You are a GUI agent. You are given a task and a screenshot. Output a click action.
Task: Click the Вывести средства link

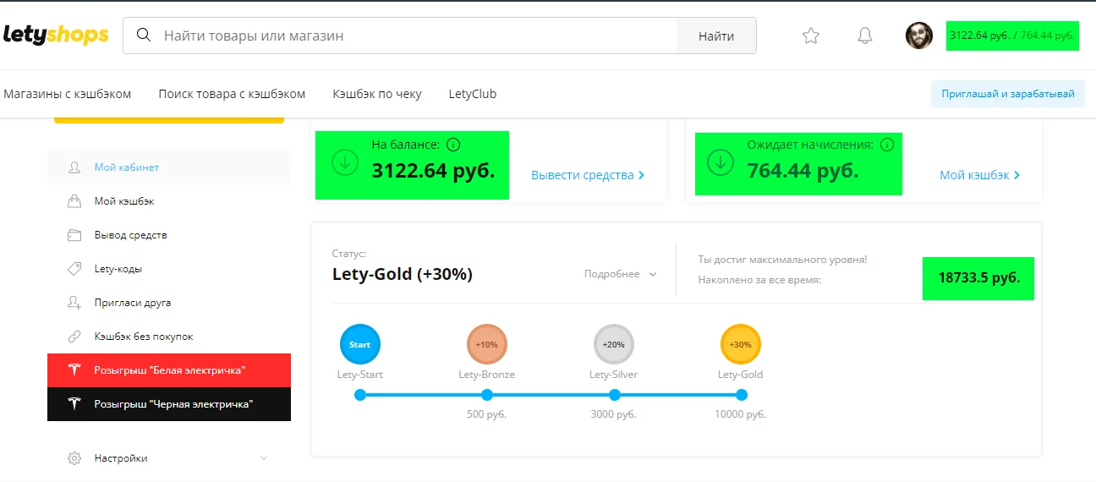588,175
